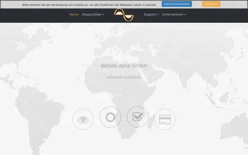Select the ring circle icon
Screen dimensions: 248x155
click(110, 117)
